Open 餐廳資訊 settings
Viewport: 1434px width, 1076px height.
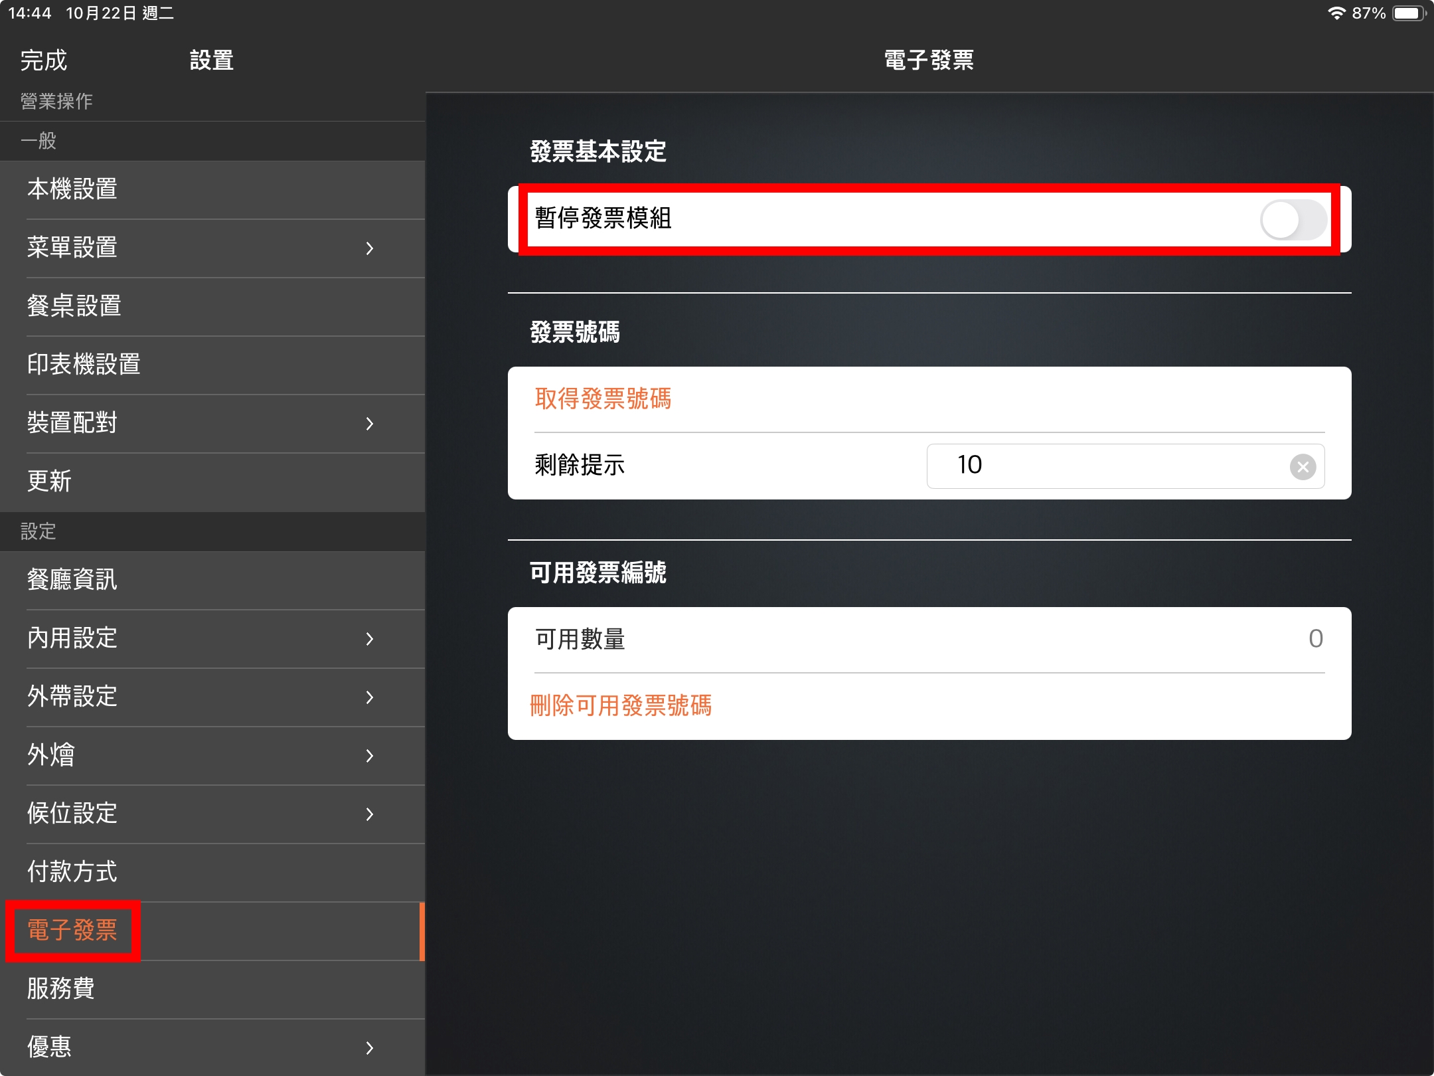coord(212,581)
